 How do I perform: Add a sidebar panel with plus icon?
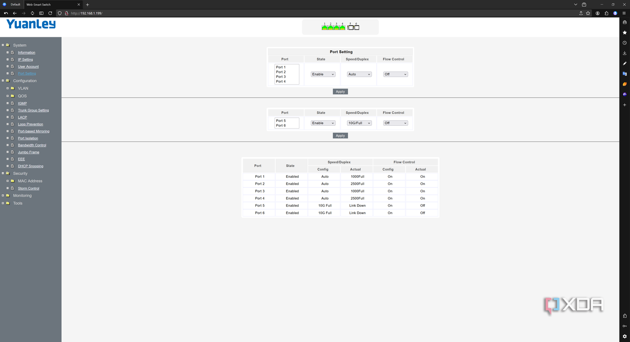click(625, 105)
